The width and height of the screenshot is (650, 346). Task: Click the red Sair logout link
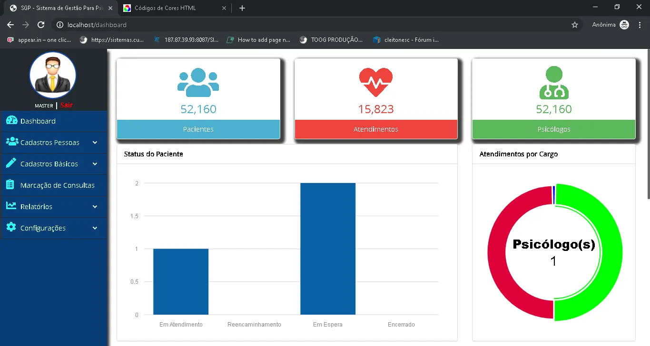click(67, 105)
